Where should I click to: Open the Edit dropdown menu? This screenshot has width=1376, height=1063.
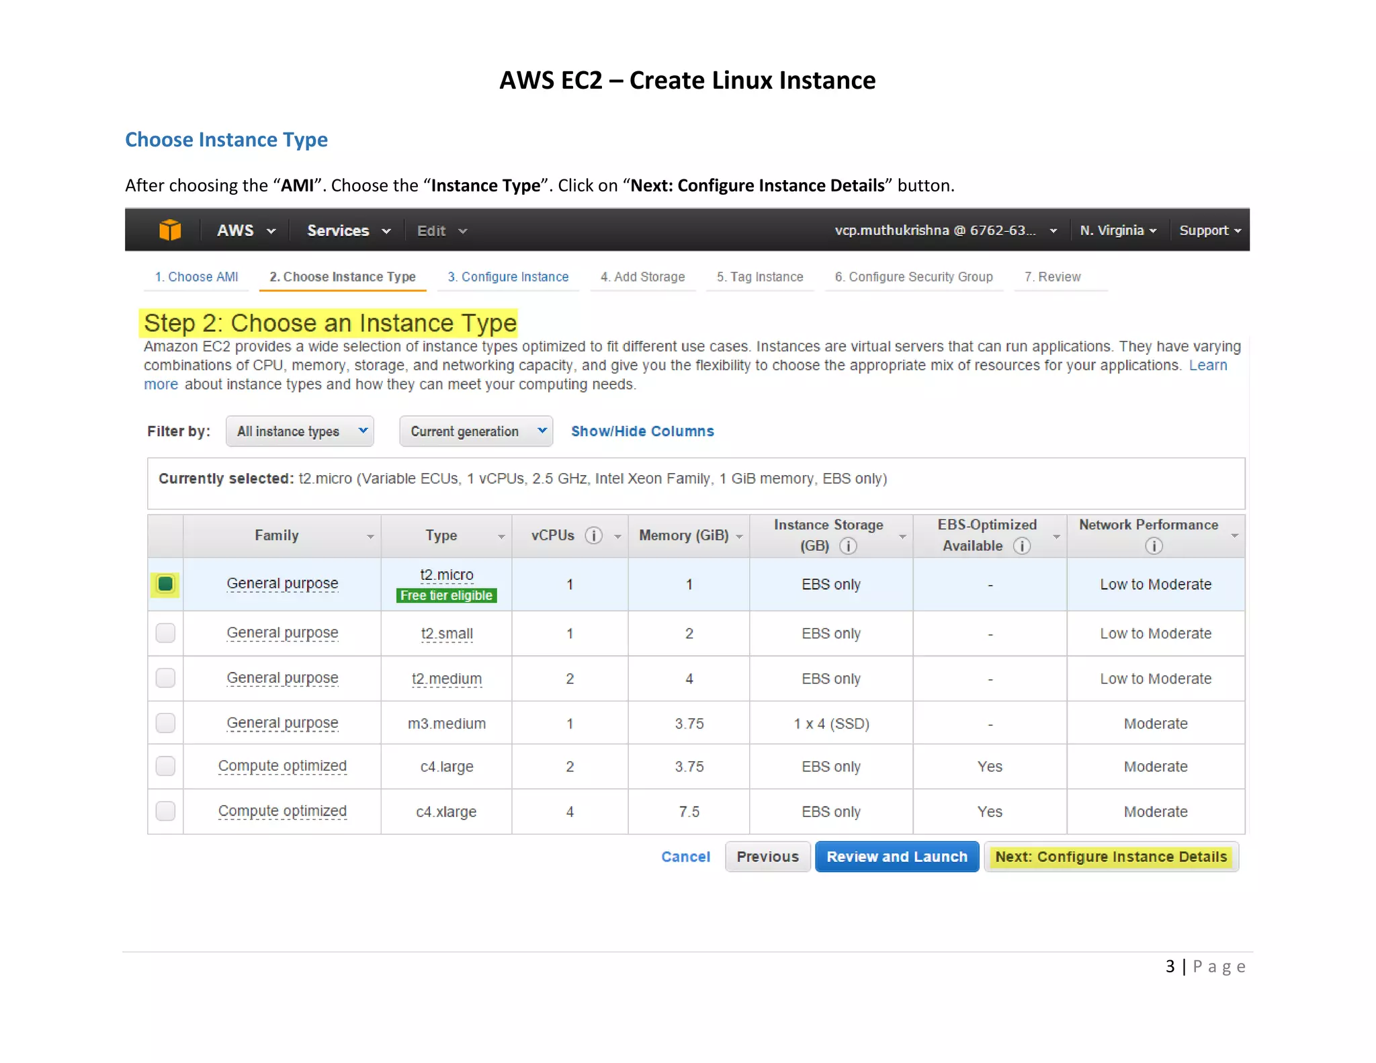point(441,231)
